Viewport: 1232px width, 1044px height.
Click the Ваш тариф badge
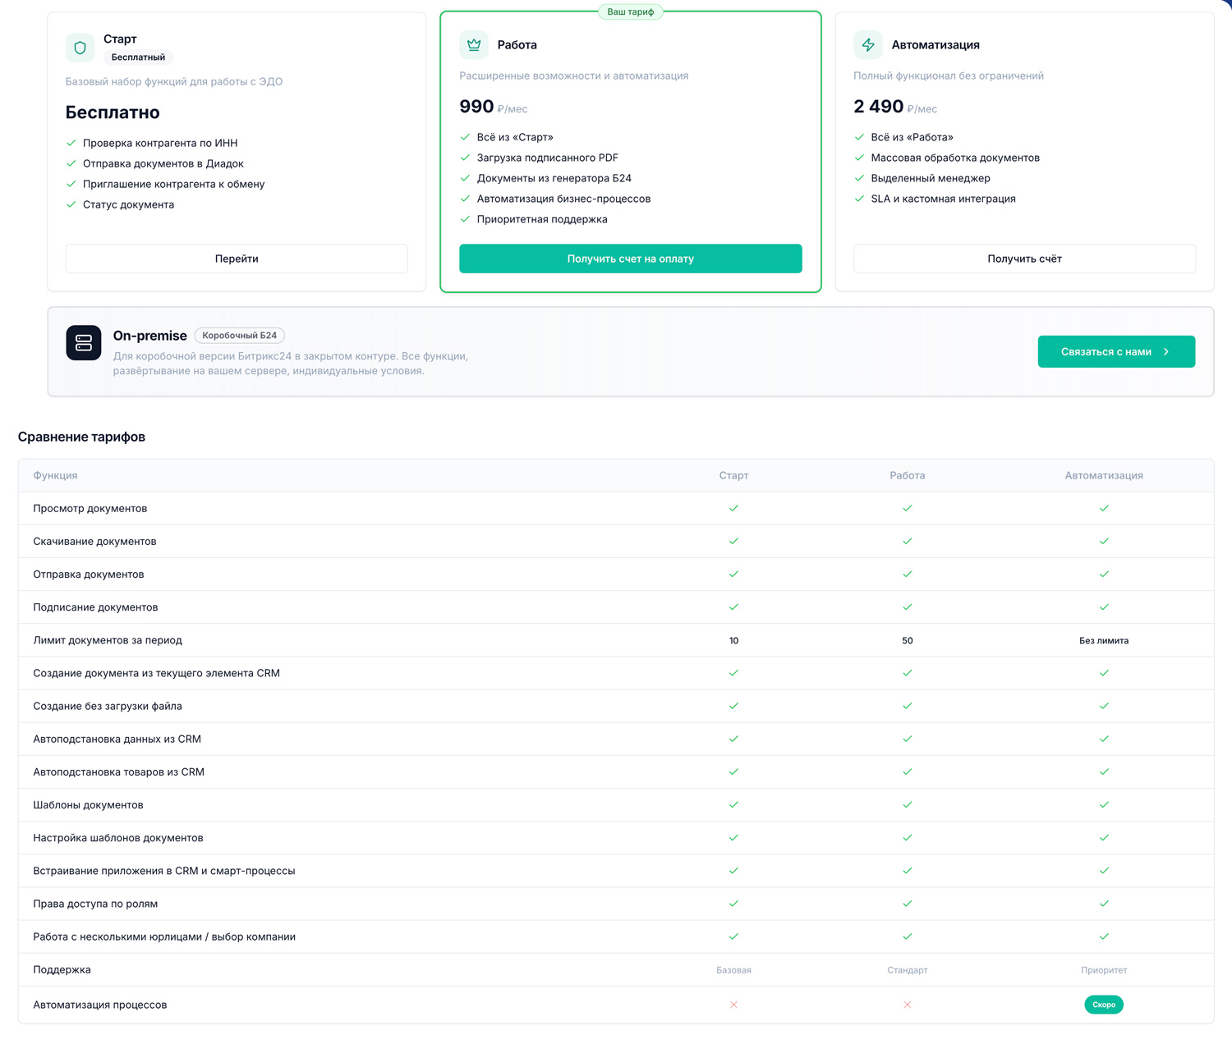(x=630, y=12)
